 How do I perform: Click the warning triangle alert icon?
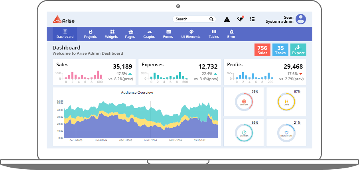pyautogui.click(x=227, y=19)
